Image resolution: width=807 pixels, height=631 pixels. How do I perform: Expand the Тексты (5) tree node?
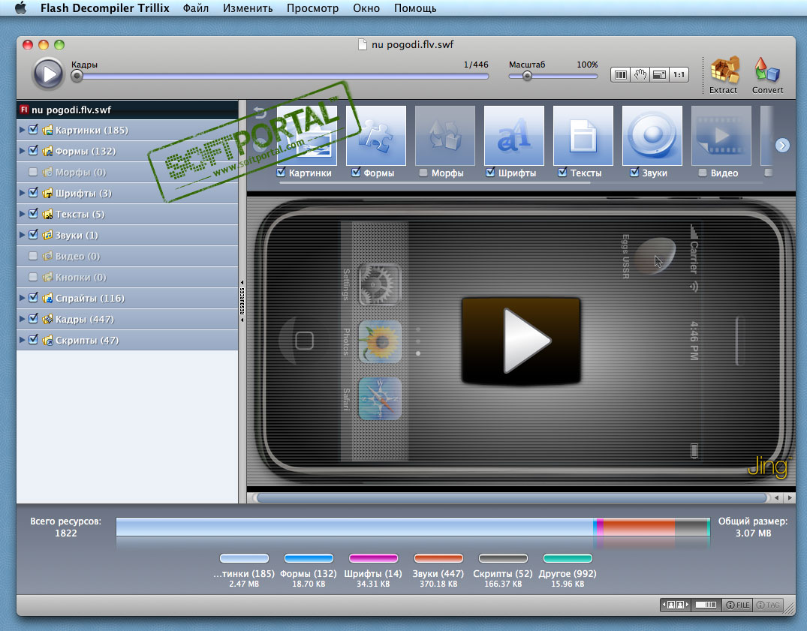point(22,214)
